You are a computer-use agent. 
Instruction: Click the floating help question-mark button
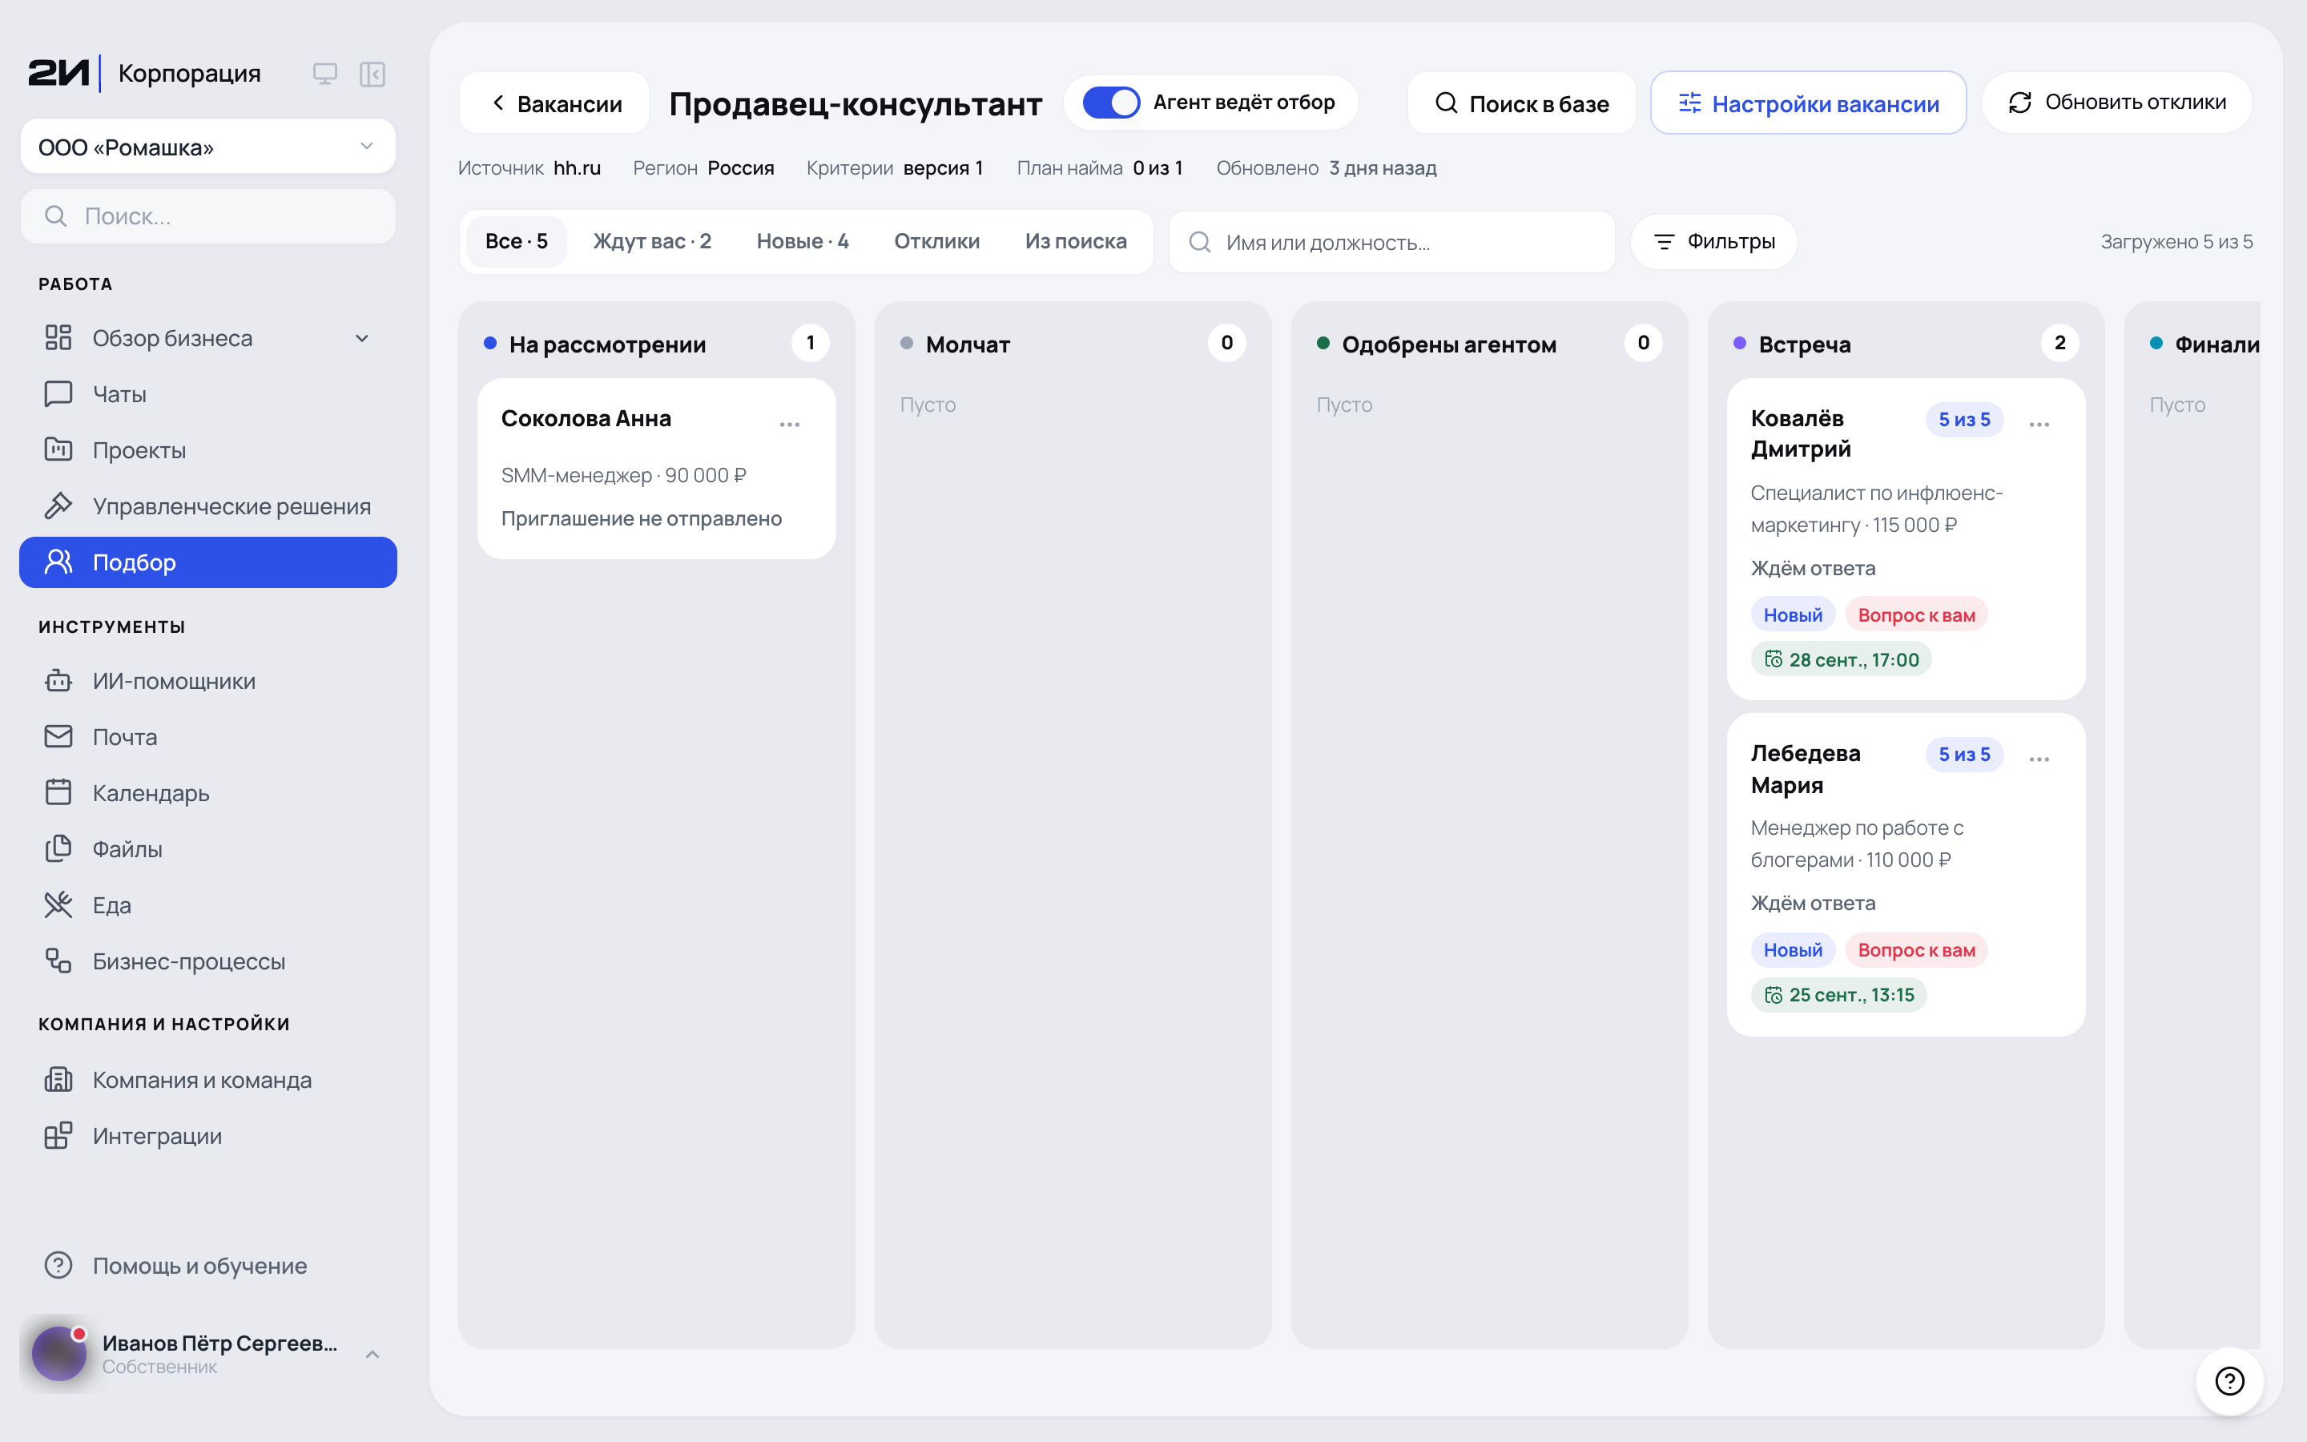tap(2230, 1380)
